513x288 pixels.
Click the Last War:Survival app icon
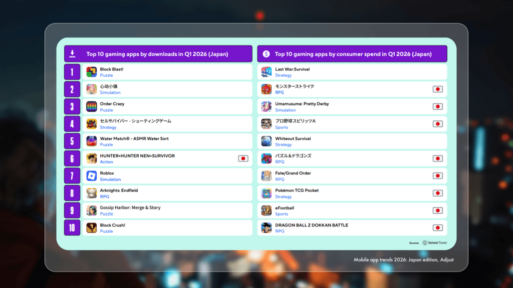coord(267,72)
